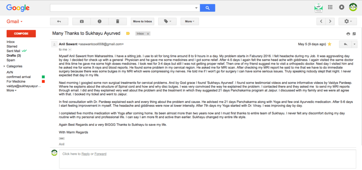Open the Sent Mail folder
The height and width of the screenshot is (170, 362).
click(x=14, y=51)
